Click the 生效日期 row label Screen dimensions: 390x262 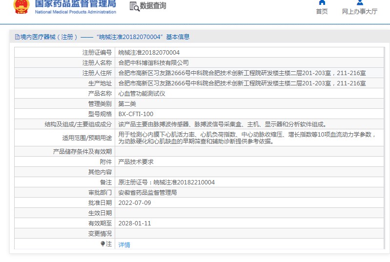pyautogui.click(x=100, y=213)
